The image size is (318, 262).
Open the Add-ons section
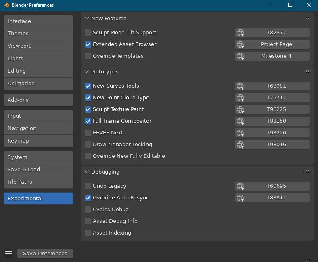[38, 100]
